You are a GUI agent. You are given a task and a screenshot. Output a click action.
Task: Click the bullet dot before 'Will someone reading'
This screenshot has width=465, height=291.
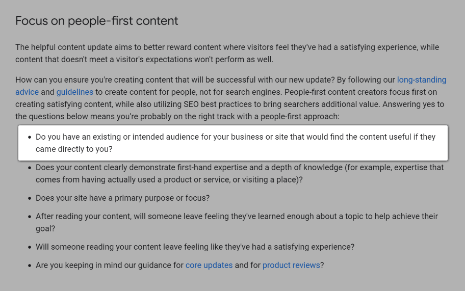click(x=29, y=247)
